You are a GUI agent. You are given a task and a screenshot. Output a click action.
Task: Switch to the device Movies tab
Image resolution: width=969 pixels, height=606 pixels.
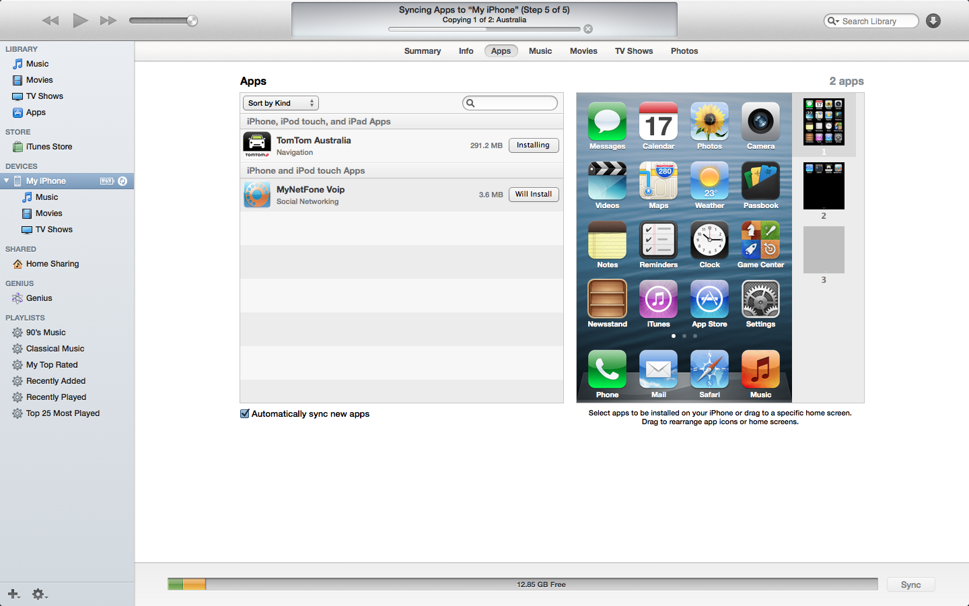point(583,51)
